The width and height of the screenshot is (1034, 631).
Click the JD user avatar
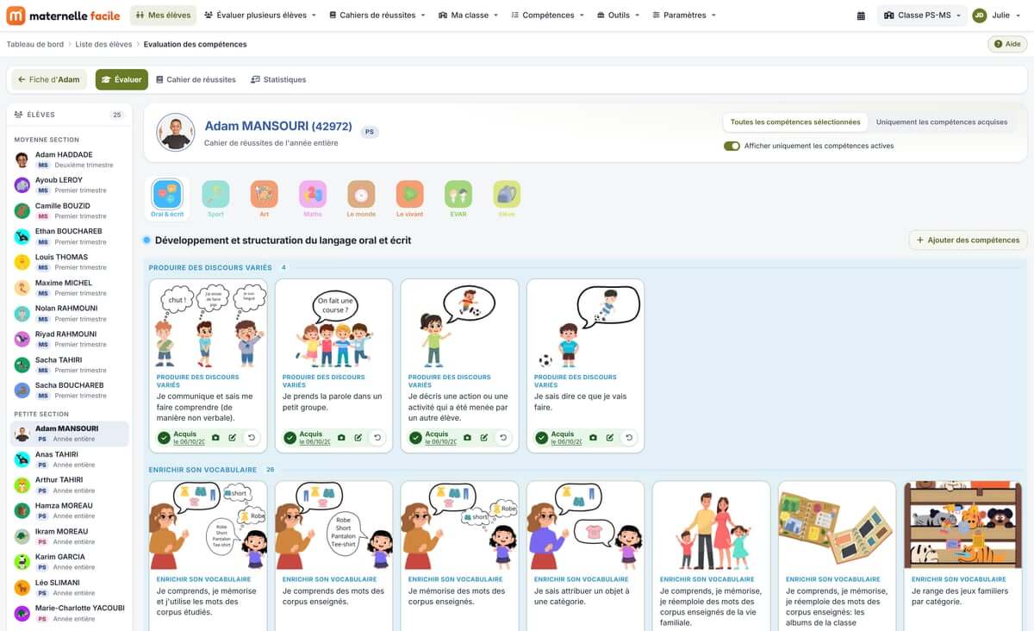tap(980, 16)
